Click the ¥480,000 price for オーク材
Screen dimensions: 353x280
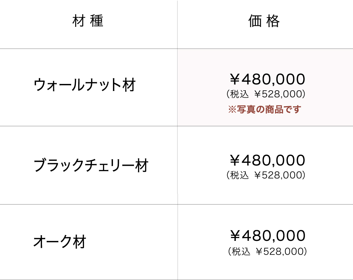(x=267, y=236)
